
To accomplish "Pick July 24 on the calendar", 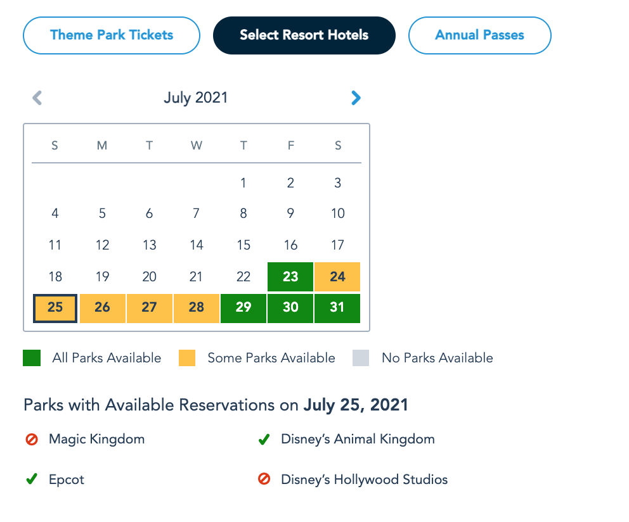I will tap(337, 277).
